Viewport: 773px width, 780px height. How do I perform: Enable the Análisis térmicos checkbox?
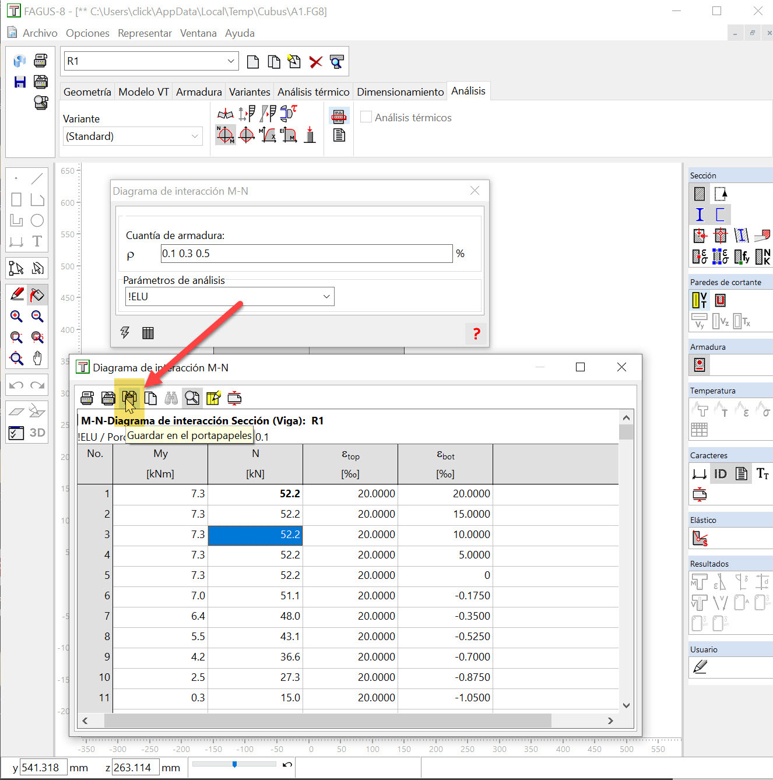click(x=366, y=117)
